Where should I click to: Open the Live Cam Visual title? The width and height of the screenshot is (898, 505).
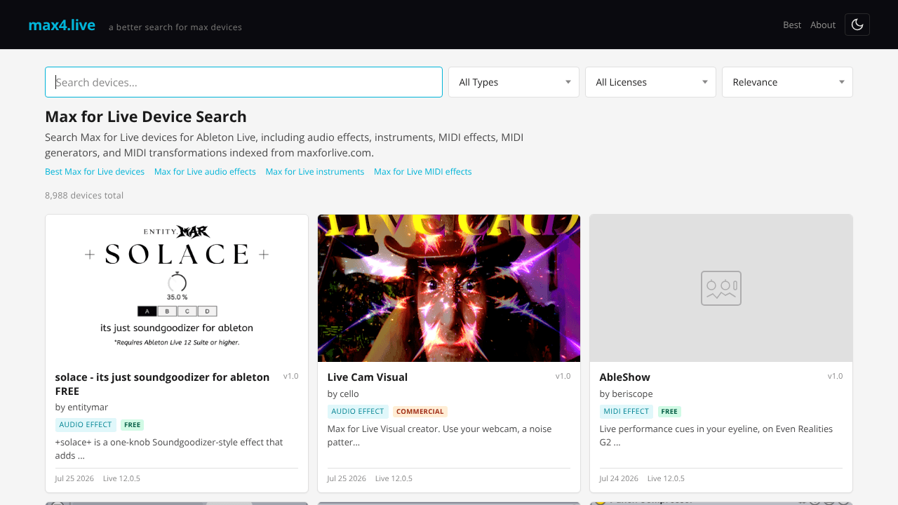pyautogui.click(x=367, y=377)
